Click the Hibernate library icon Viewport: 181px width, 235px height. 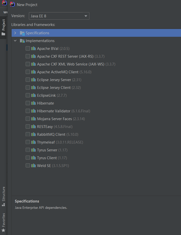point(34,103)
